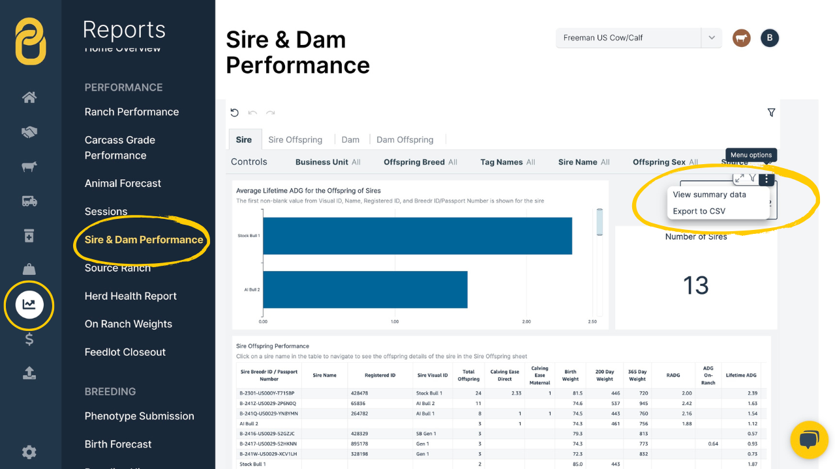Open the Herd Health Report link

tap(130, 296)
